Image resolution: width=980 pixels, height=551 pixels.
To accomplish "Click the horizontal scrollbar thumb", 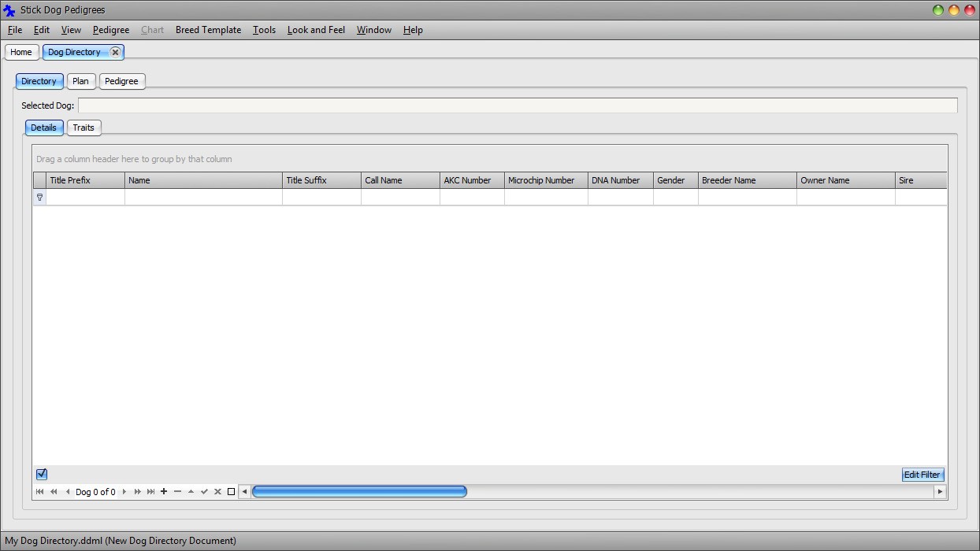I will (359, 492).
